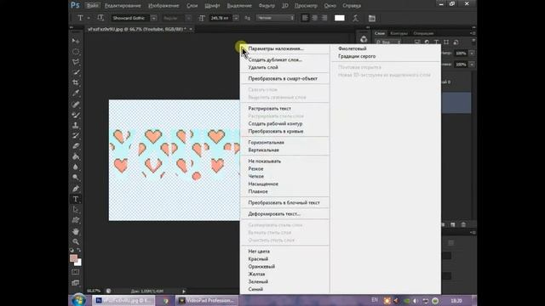
Task: Select the Paint Bucket tool
Action: tap(76, 156)
